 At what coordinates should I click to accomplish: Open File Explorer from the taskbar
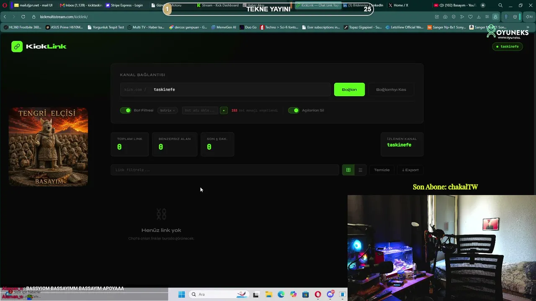tap(268, 294)
